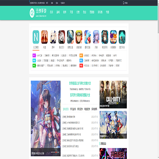Viewport: 159px width, 159px height.
Task: Open the Call of Duty banner thumbnail
Action: point(113,95)
